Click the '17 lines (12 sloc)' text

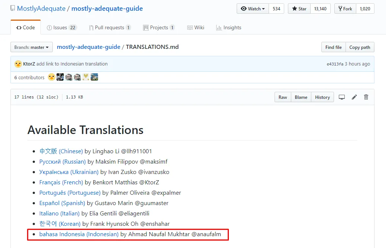click(36, 97)
